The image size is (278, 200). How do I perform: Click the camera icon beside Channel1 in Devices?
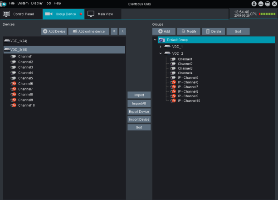pos(13,57)
